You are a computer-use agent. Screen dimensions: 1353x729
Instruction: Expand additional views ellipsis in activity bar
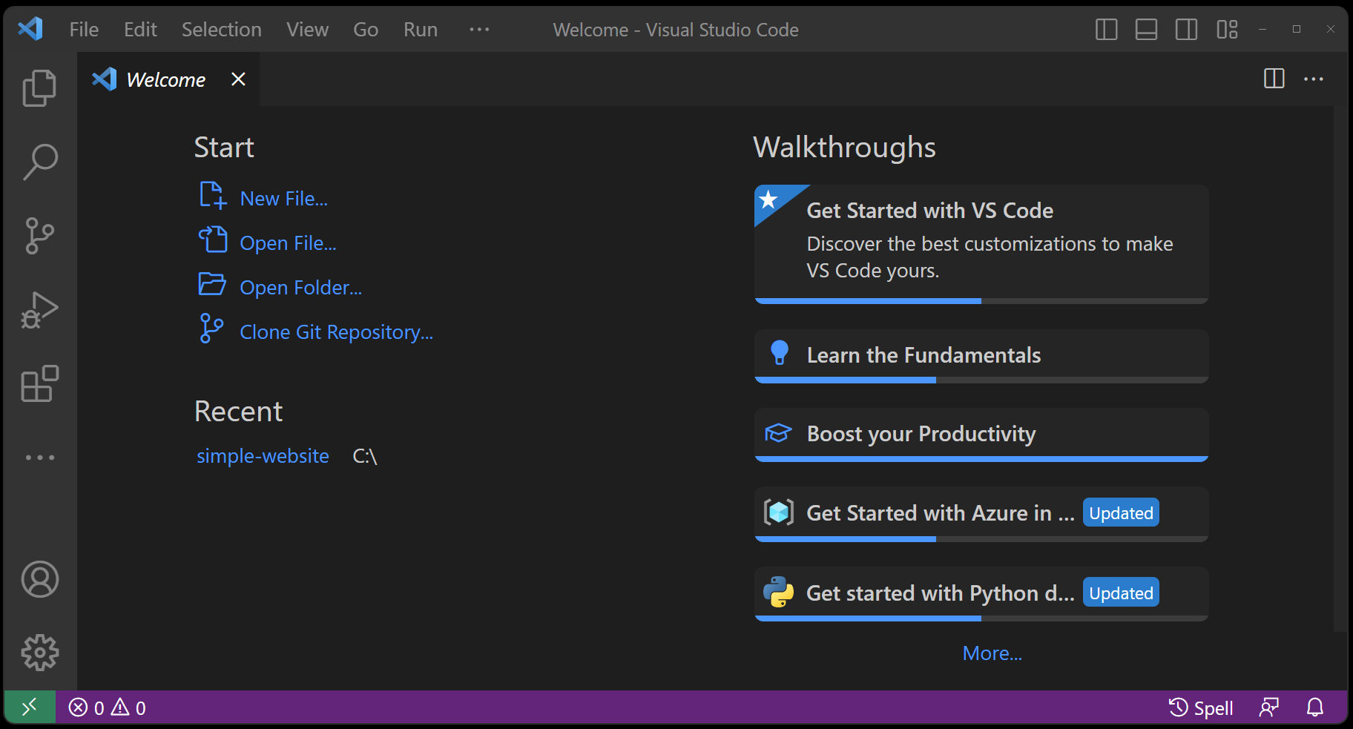(x=39, y=458)
